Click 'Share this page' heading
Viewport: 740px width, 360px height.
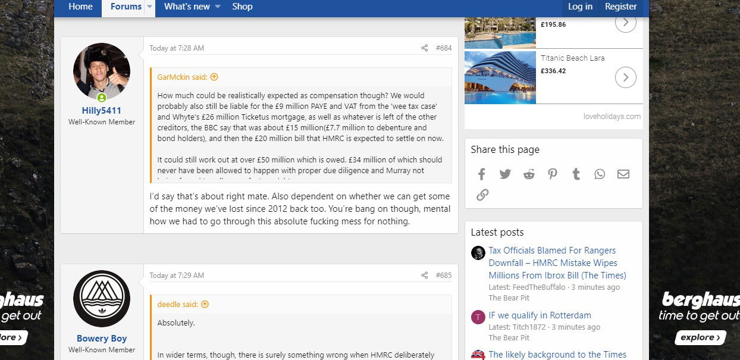(505, 150)
